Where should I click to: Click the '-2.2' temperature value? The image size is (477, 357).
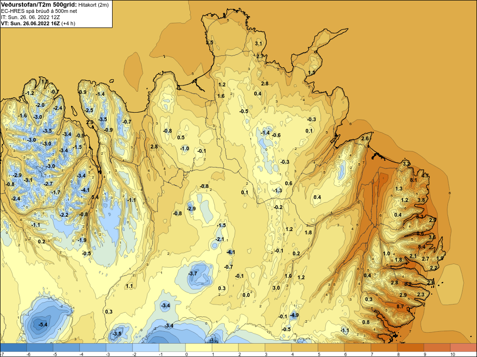pyautogui.click(x=64, y=215)
